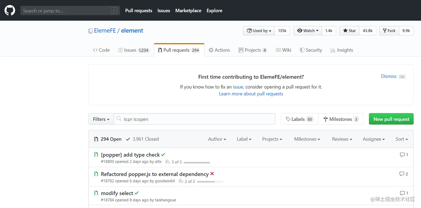This screenshot has width=421, height=208.
Task: Open author goodwin64's pull requests
Action: tap(165, 181)
